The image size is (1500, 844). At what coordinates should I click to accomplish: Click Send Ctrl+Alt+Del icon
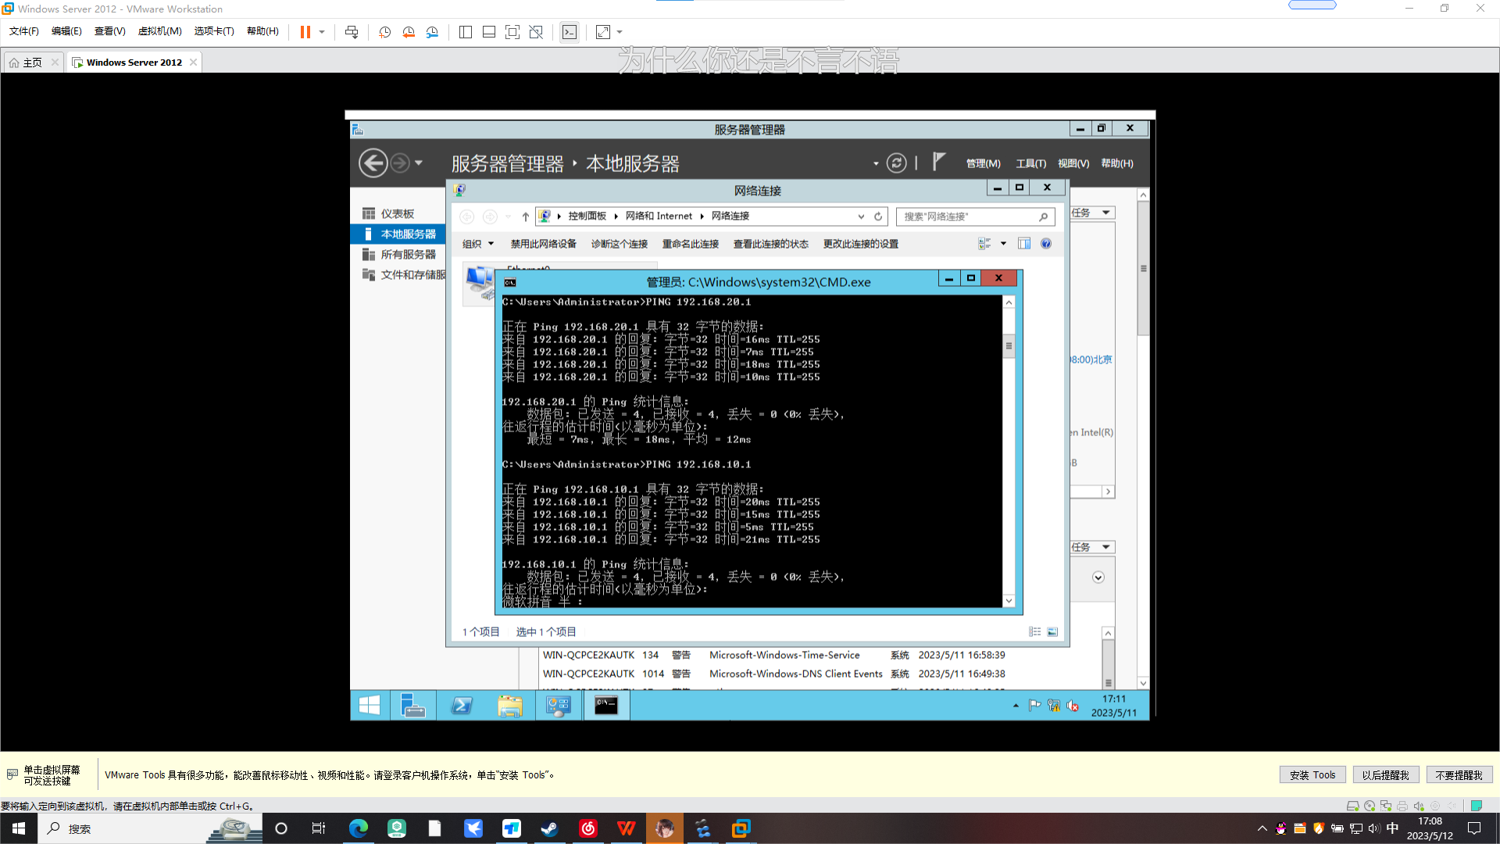(x=352, y=32)
